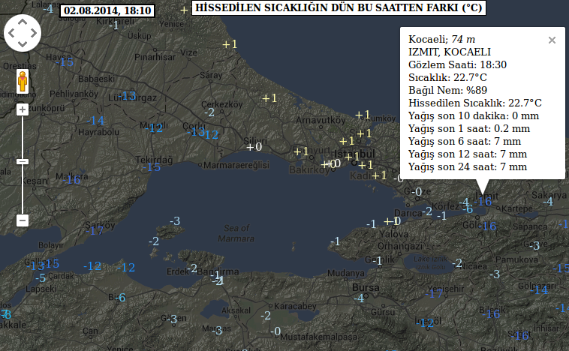Click the orange Street View pegman

[23, 80]
